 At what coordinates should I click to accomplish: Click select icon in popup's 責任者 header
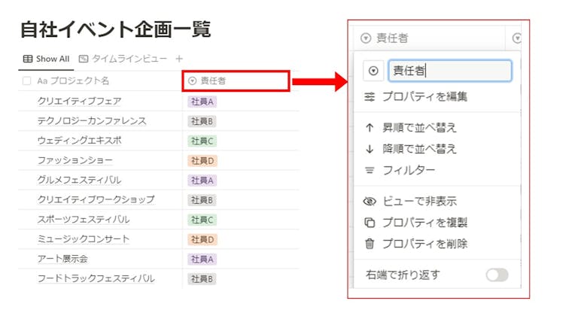366,38
